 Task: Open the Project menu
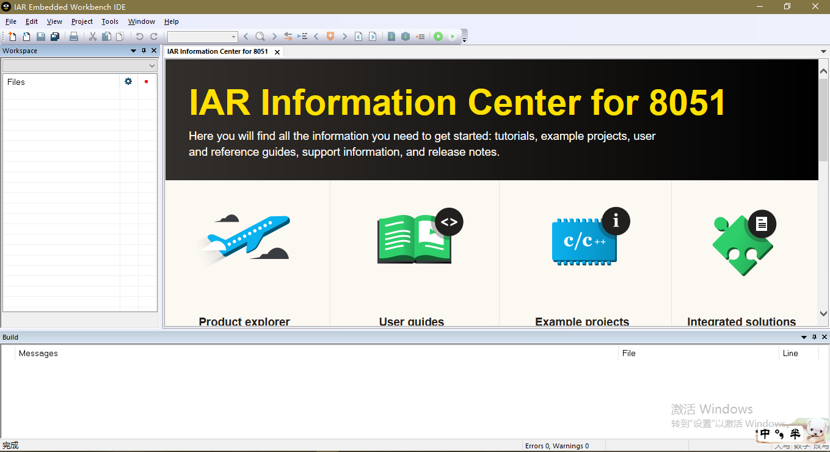click(82, 21)
